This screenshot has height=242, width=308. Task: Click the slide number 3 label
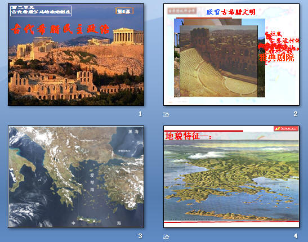pyautogui.click(x=140, y=236)
